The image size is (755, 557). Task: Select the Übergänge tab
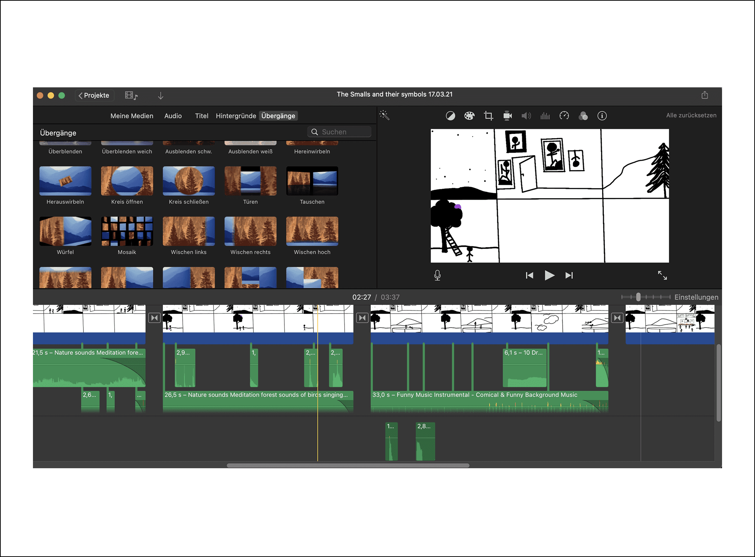(x=278, y=116)
